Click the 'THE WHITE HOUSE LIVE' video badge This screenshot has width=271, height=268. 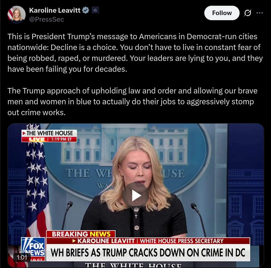pyautogui.click(x=49, y=136)
